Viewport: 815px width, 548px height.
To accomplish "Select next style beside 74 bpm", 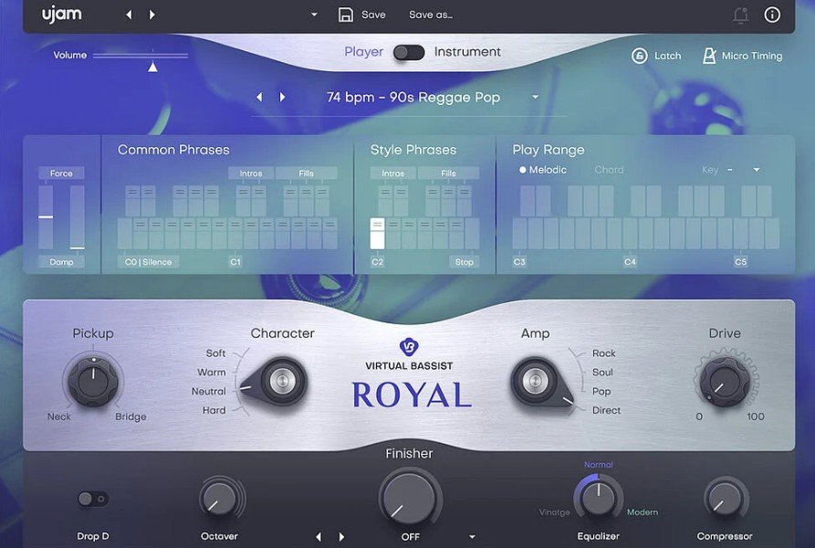I will click(282, 97).
